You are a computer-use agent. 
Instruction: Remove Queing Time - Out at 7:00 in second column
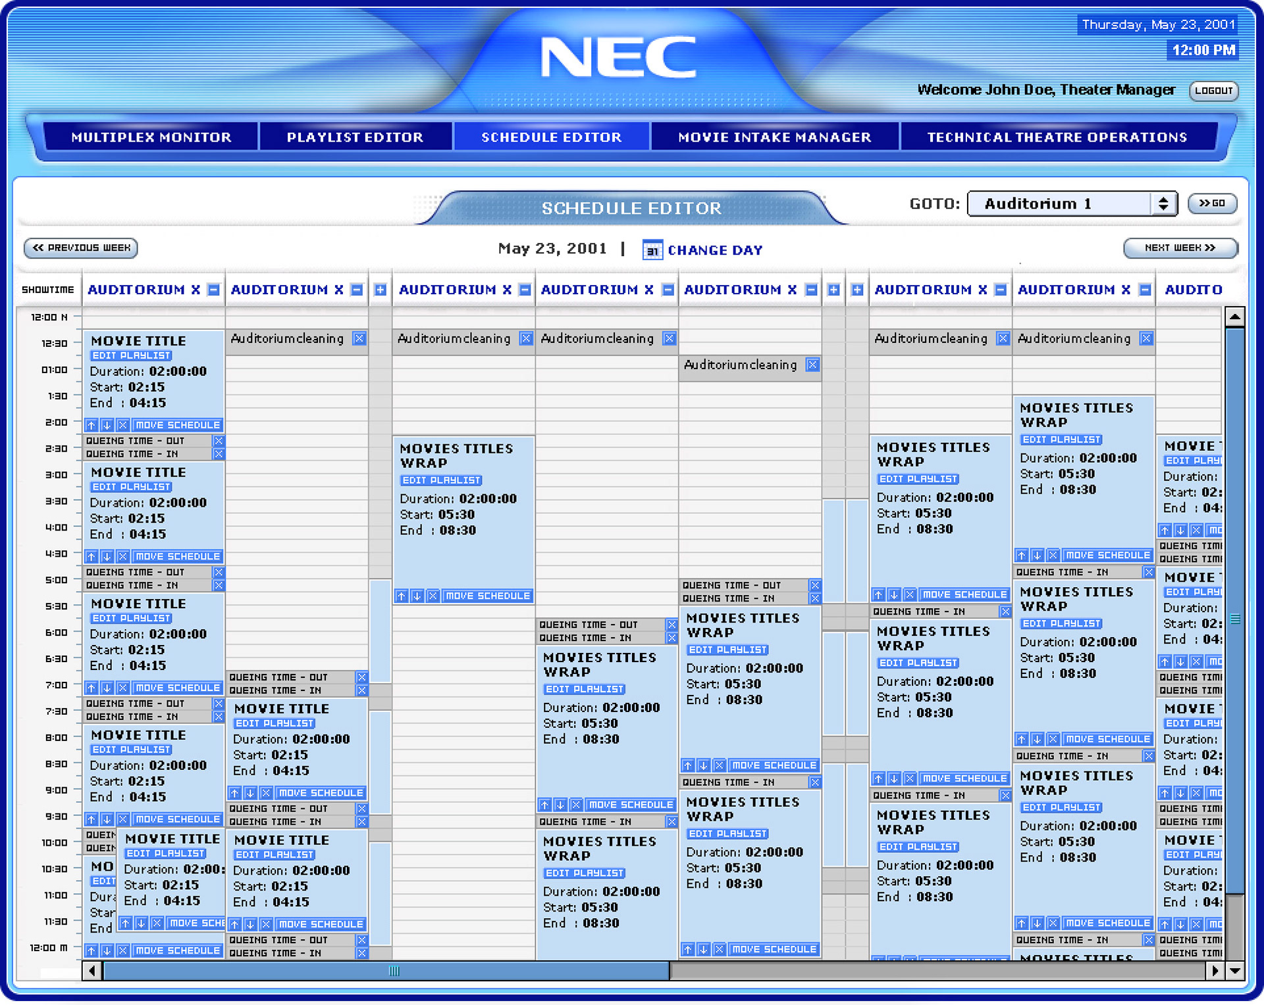pyautogui.click(x=362, y=677)
